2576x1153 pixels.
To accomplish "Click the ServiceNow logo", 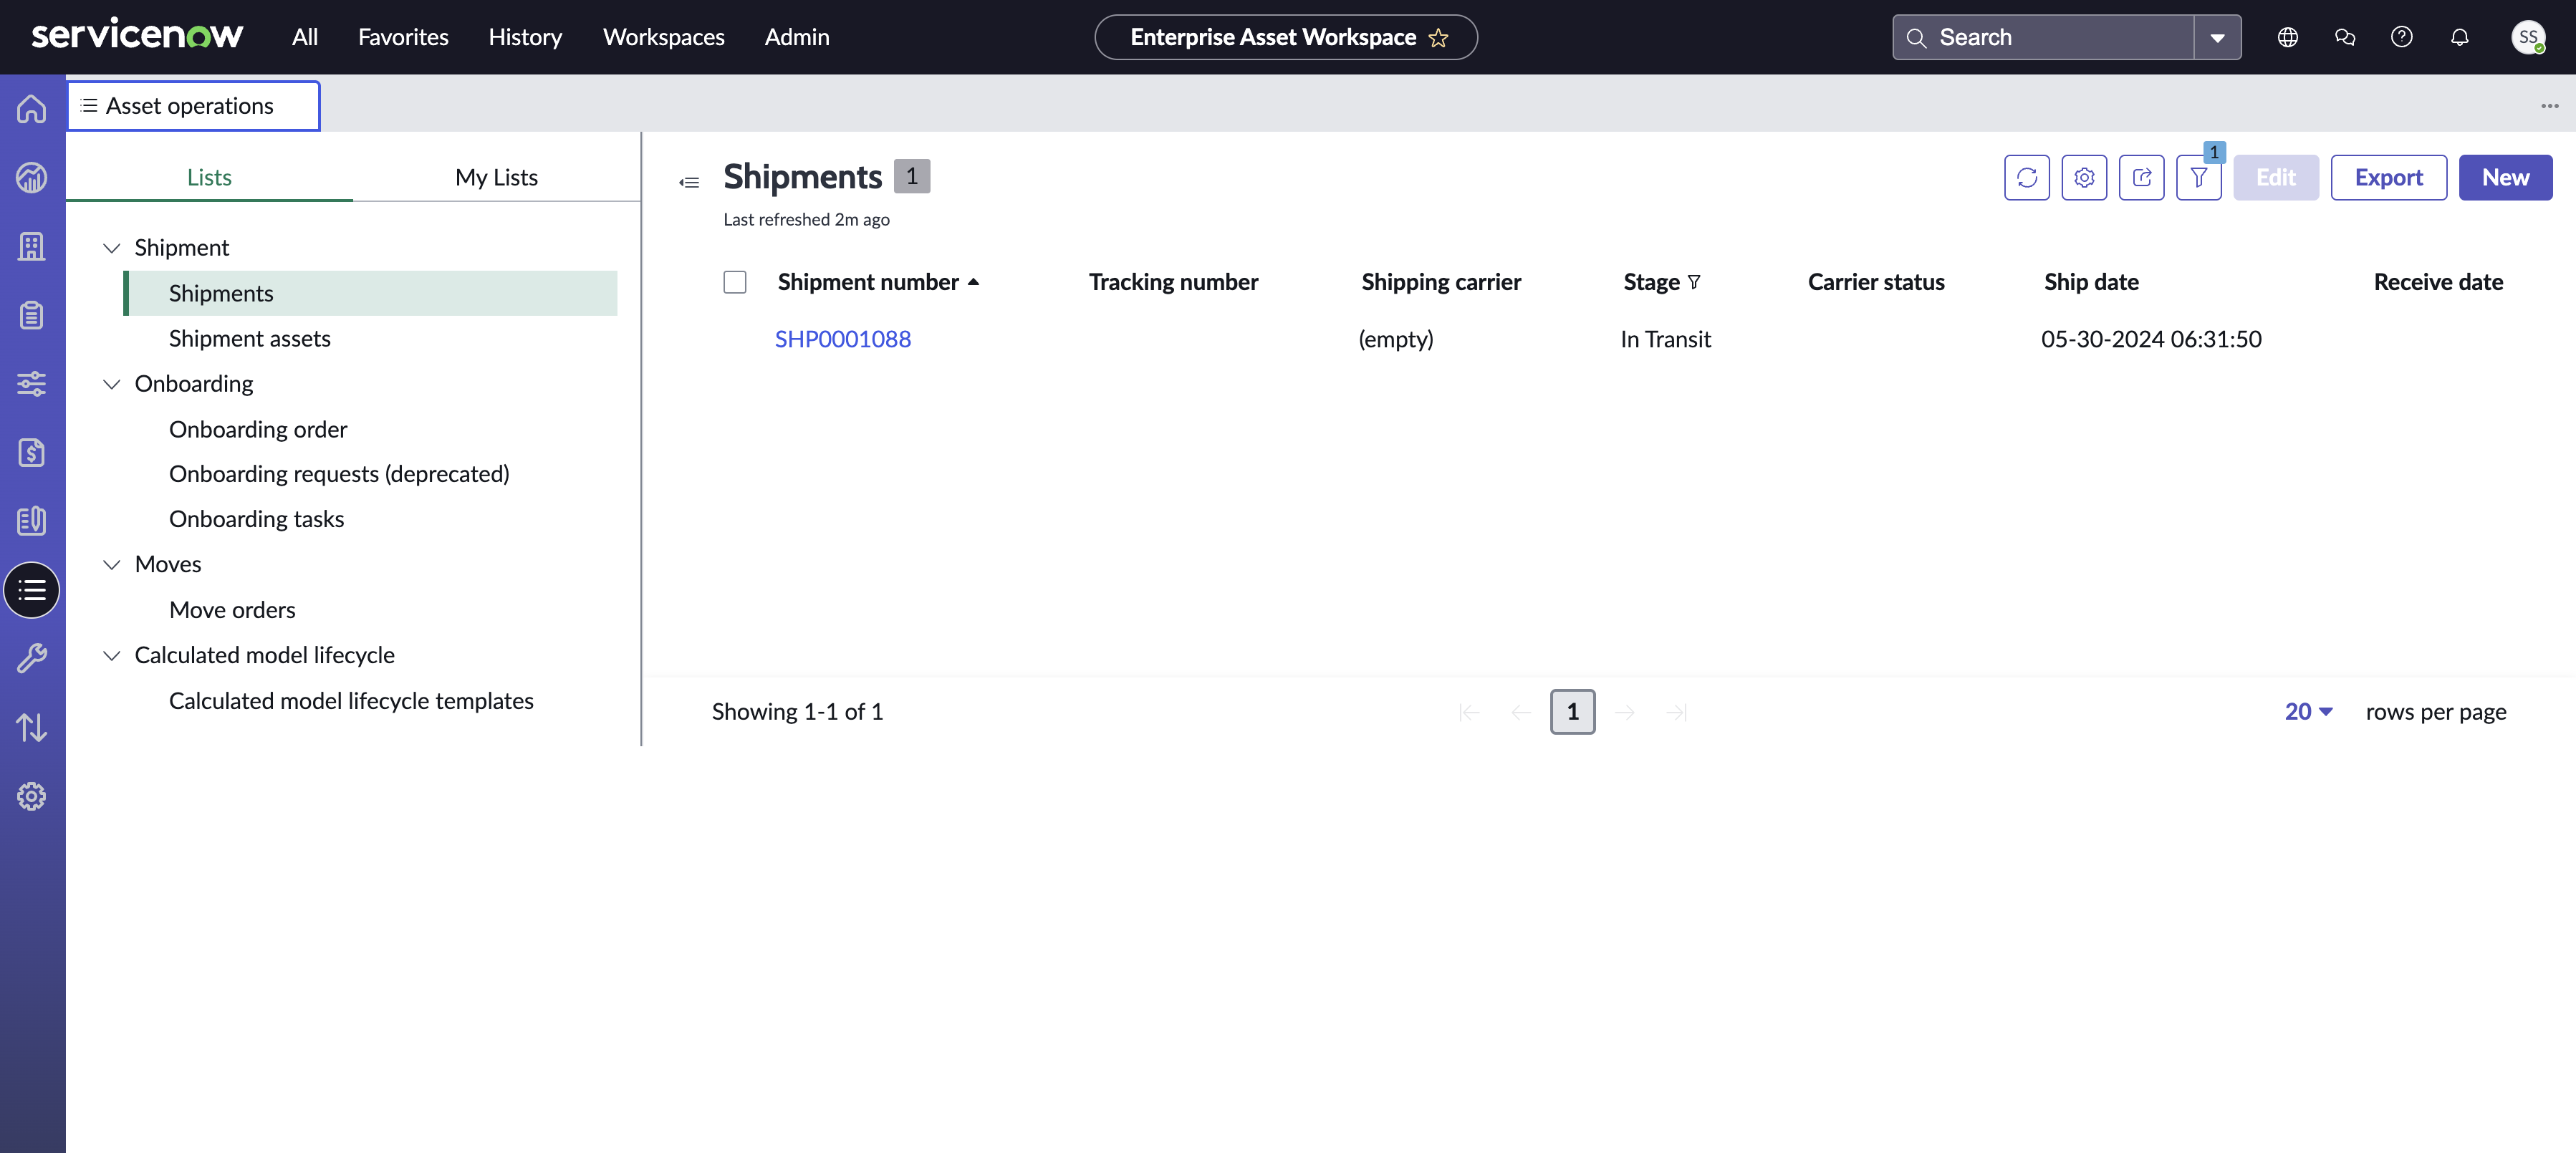I will coord(137,34).
